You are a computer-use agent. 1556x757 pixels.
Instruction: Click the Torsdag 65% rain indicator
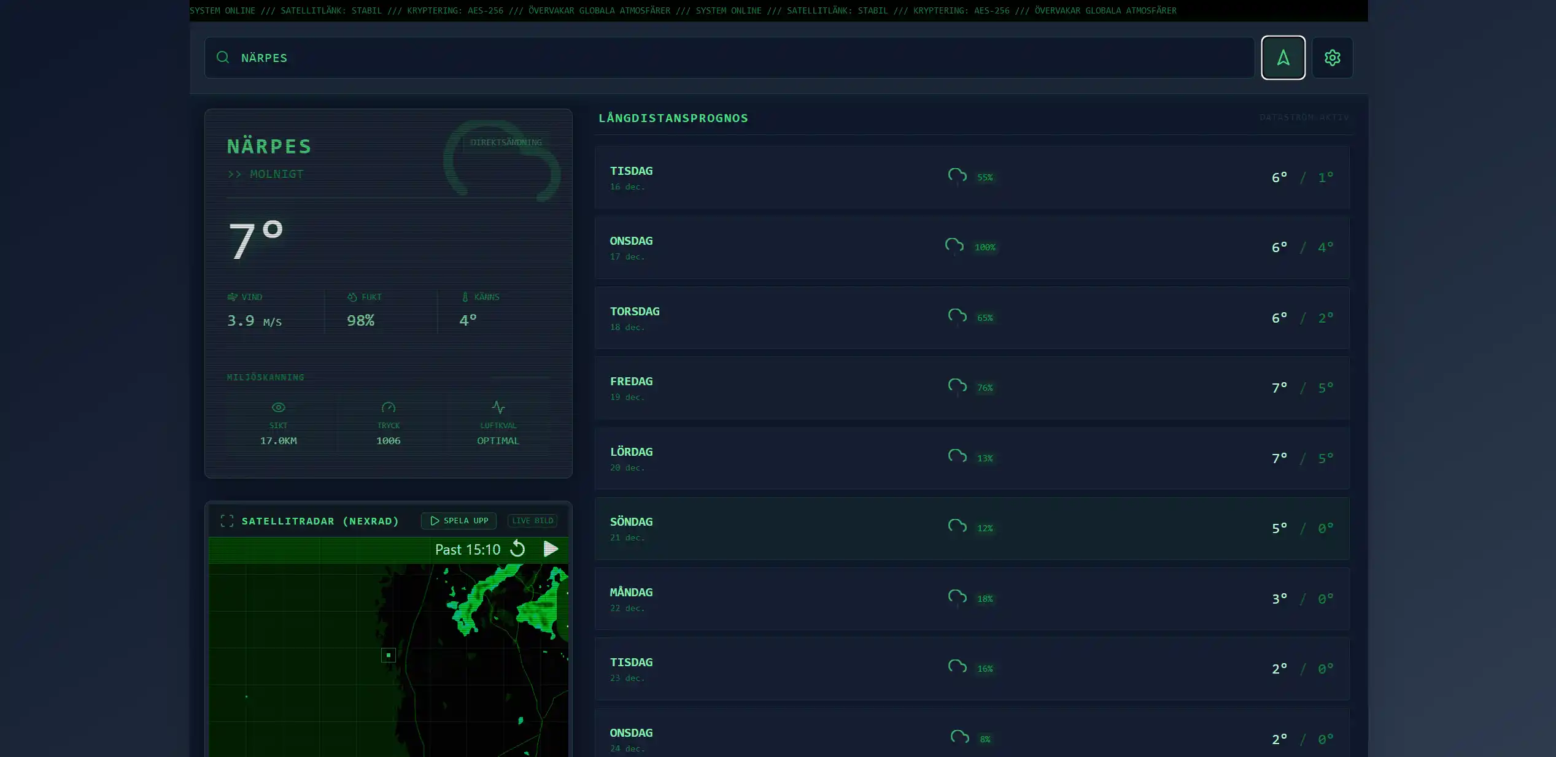pyautogui.click(x=985, y=318)
